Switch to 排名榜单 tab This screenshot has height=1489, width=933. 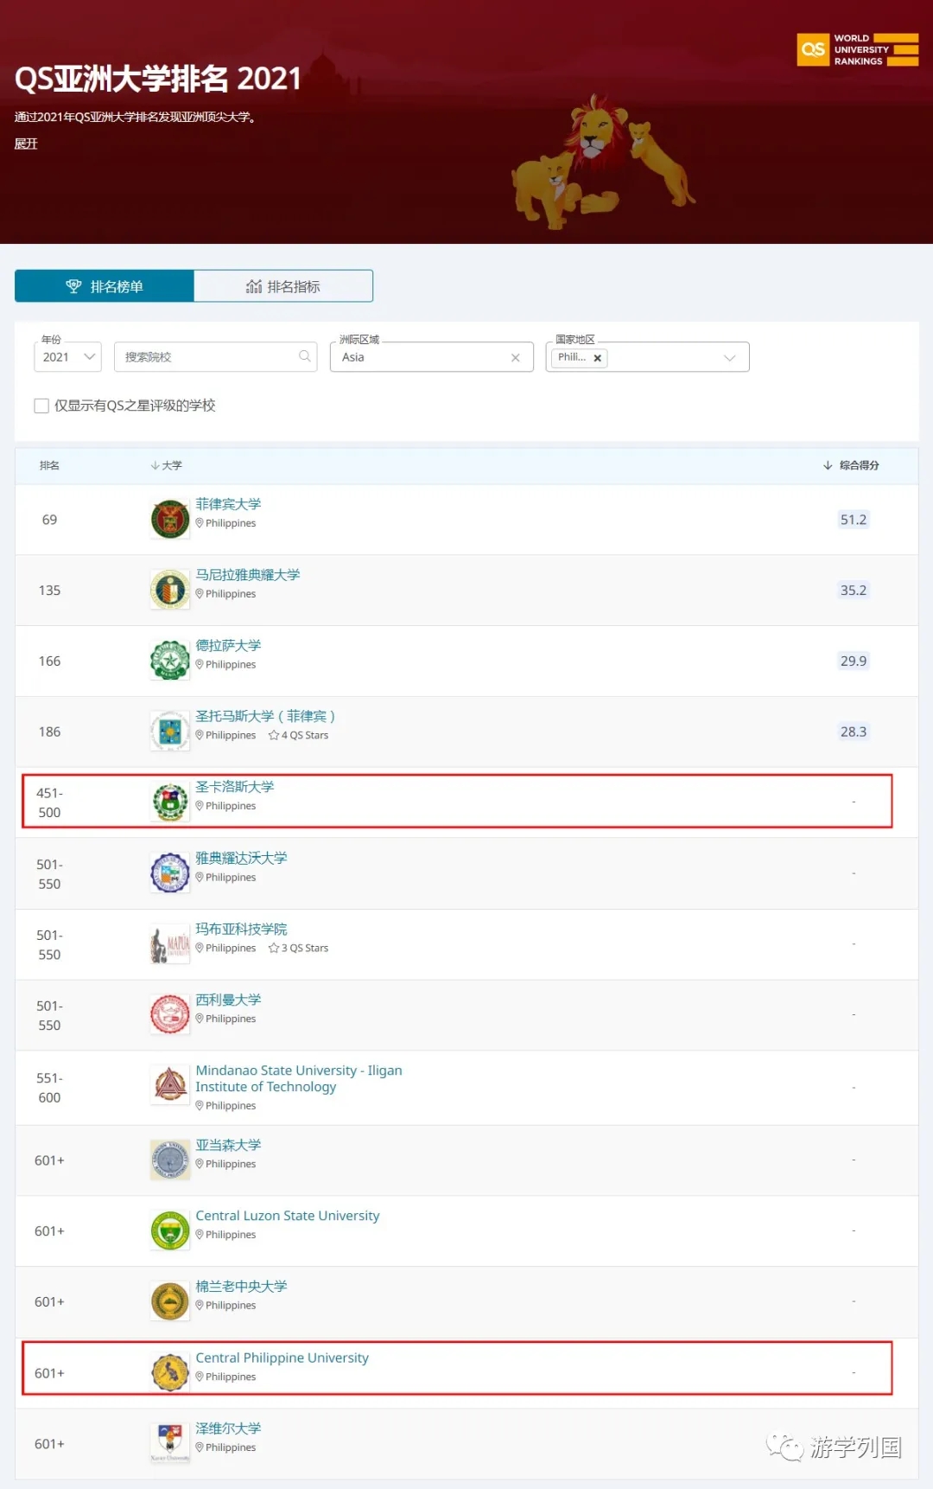point(105,286)
